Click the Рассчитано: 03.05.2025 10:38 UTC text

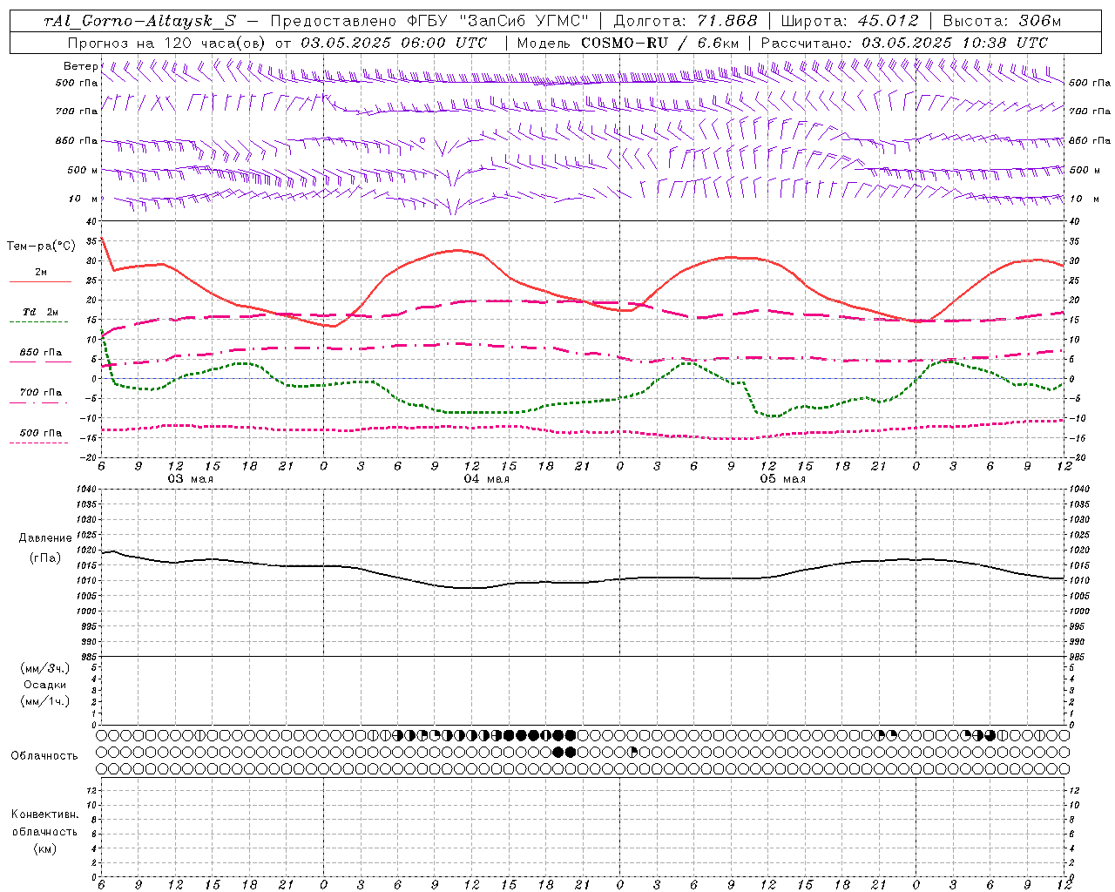[904, 43]
